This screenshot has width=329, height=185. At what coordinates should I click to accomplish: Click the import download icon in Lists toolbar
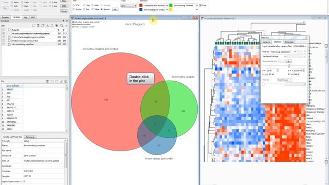pyautogui.click(x=47, y=26)
